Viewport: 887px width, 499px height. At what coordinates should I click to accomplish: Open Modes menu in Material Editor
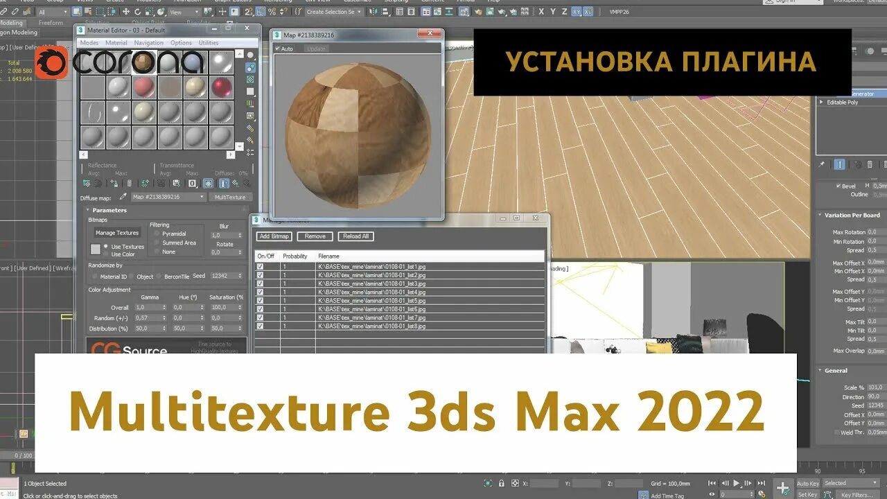89,43
